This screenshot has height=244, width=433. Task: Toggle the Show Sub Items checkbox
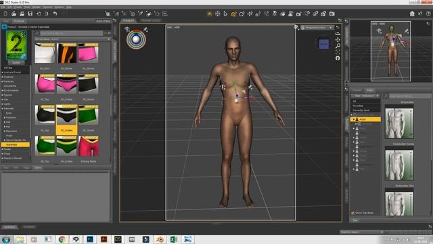(352, 213)
